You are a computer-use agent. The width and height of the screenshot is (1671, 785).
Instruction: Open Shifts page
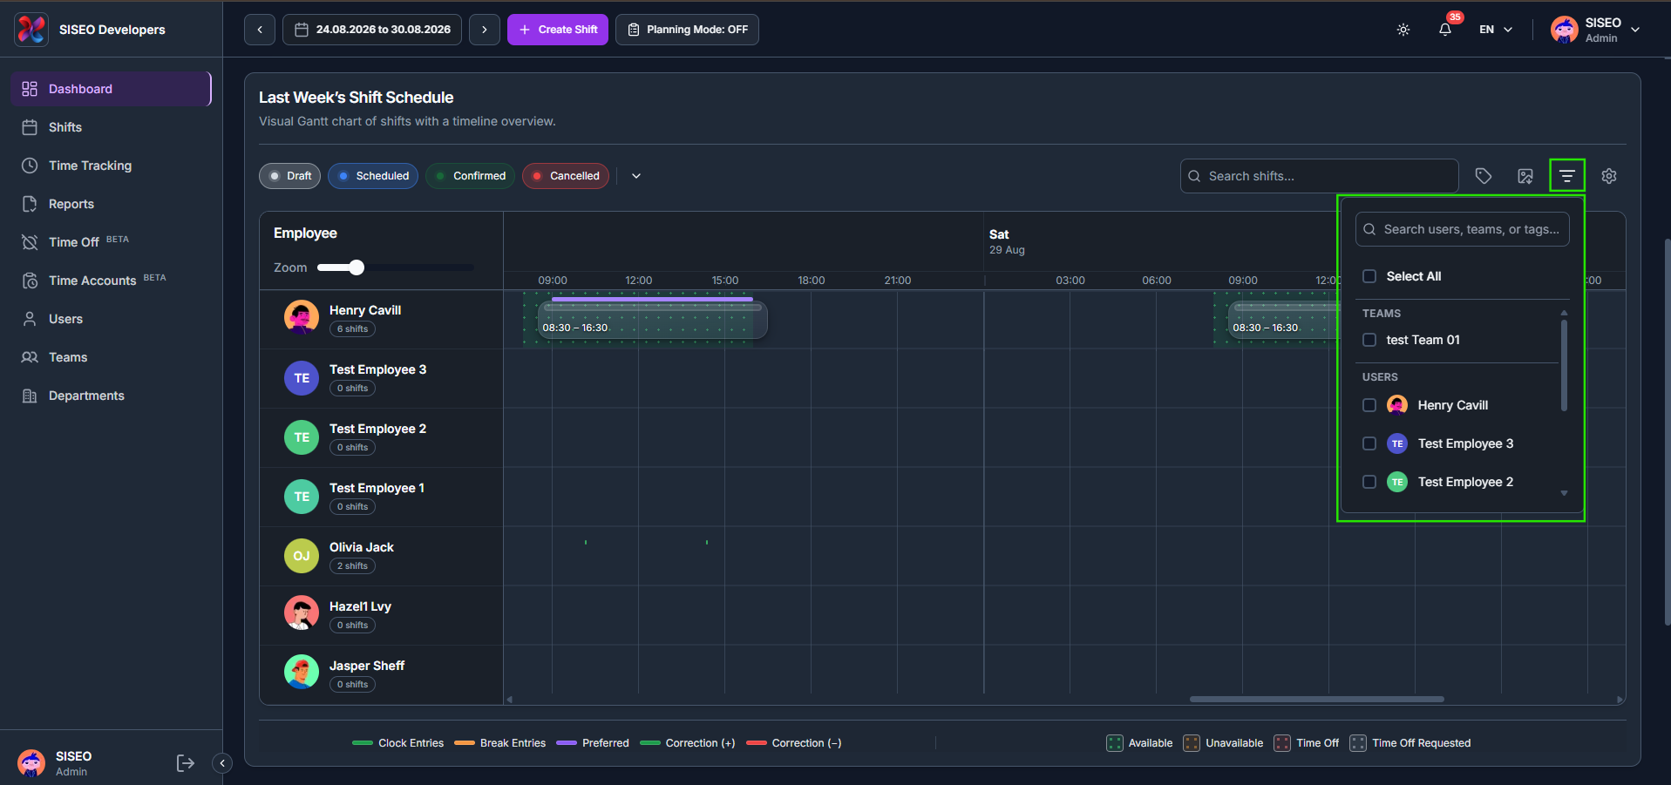(111, 127)
